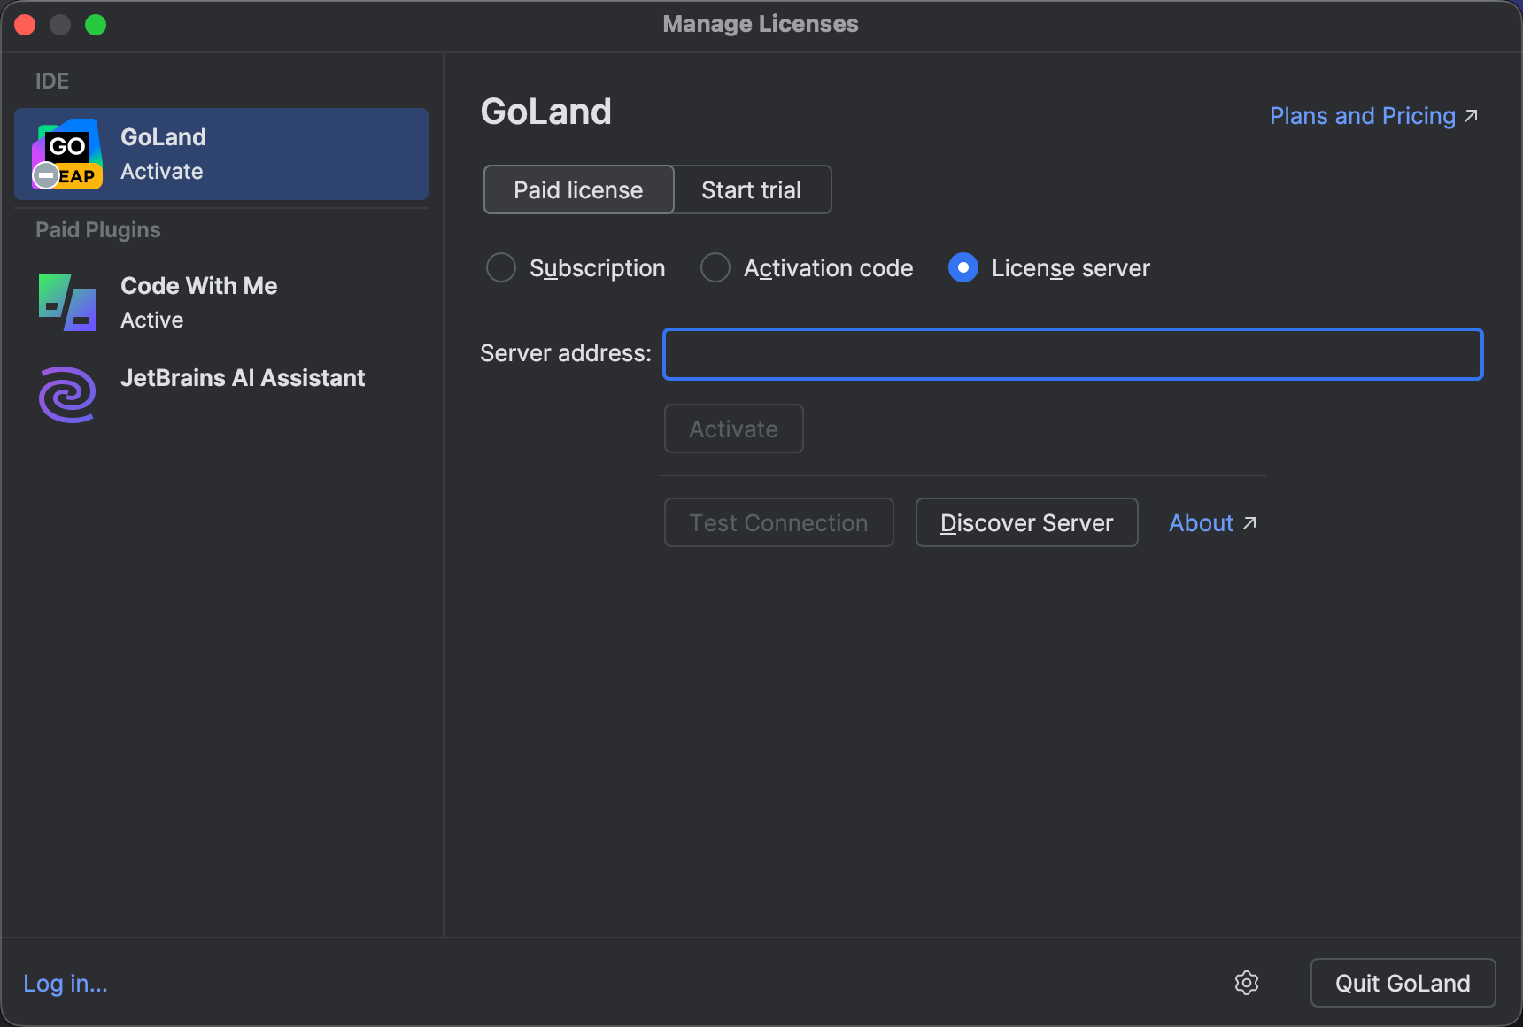Open the Plans and Pricing link

point(1361,115)
